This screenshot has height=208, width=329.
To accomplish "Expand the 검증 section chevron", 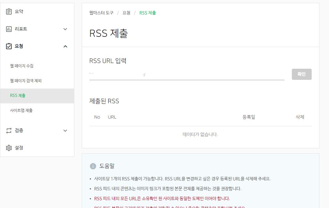I will coord(65,131).
